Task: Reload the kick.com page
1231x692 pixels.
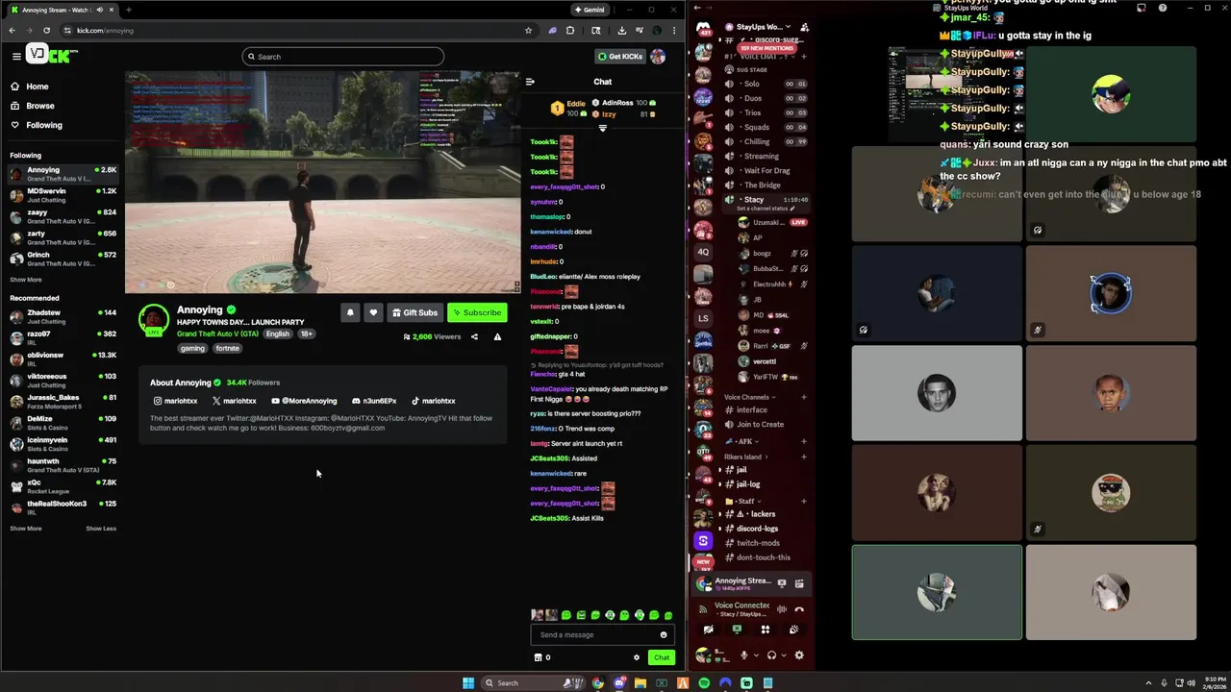Action: coord(46,30)
